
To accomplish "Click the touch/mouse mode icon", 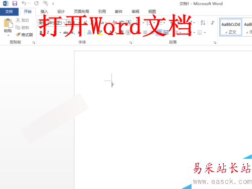I will 45,4.
